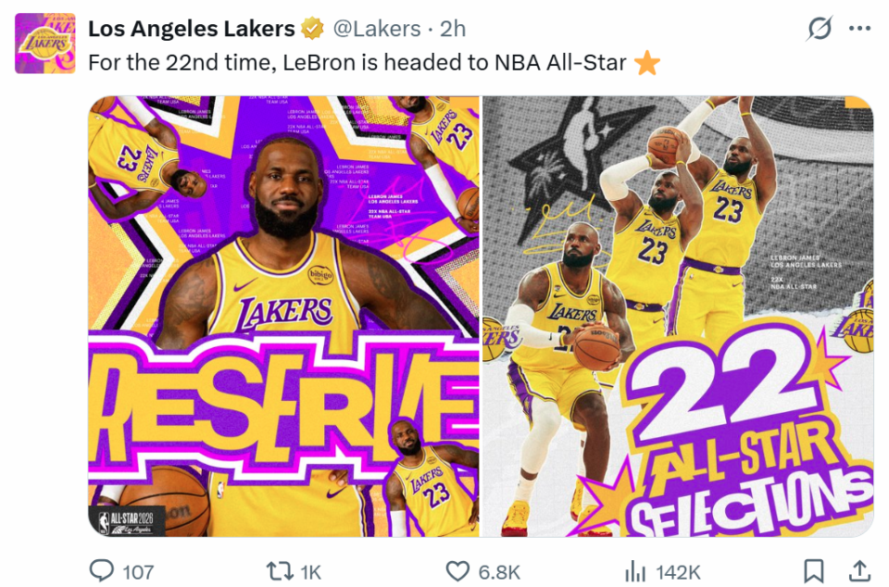Image resolution: width=889 pixels, height=587 pixels.
Task: Click the tweet text about LeBron's All-Star selection
Action: tap(357, 63)
